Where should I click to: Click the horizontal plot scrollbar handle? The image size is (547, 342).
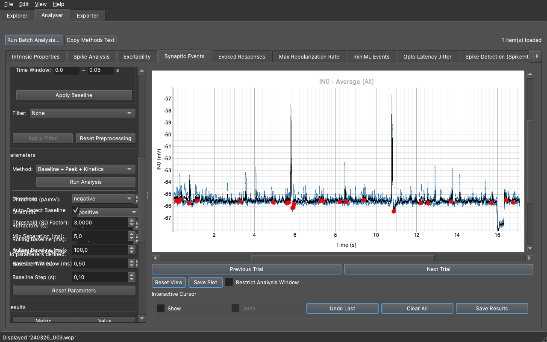(x=343, y=258)
